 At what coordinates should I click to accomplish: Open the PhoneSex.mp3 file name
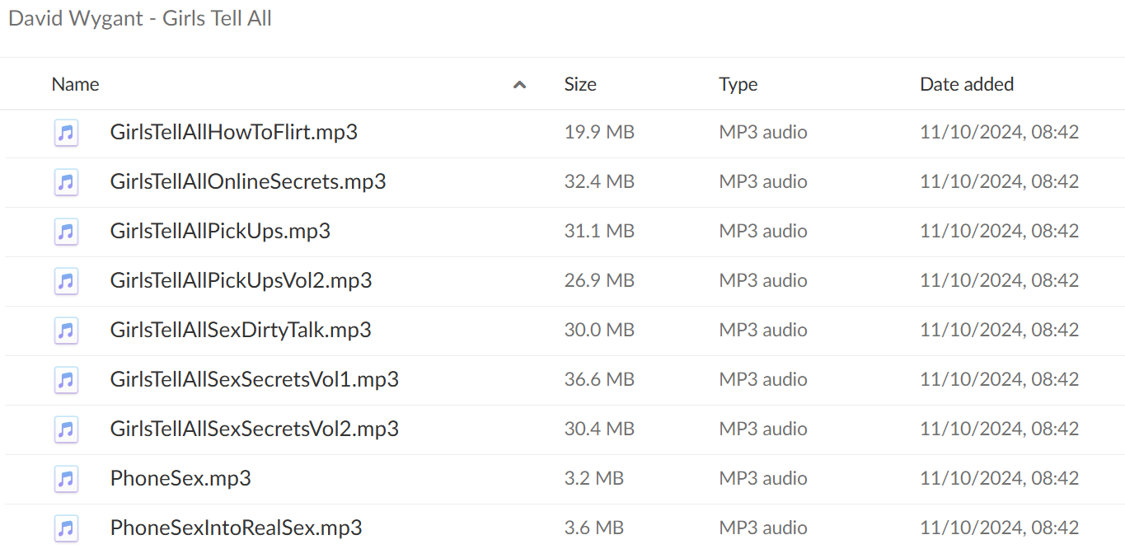coord(180,478)
